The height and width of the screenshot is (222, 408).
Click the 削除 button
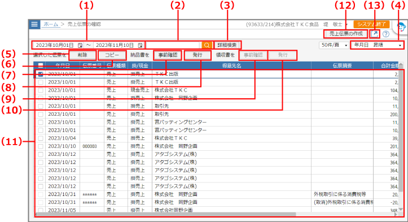82,55
